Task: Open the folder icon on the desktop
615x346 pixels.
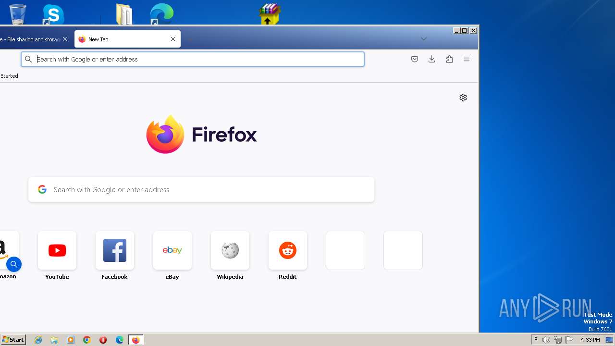Action: click(124, 14)
